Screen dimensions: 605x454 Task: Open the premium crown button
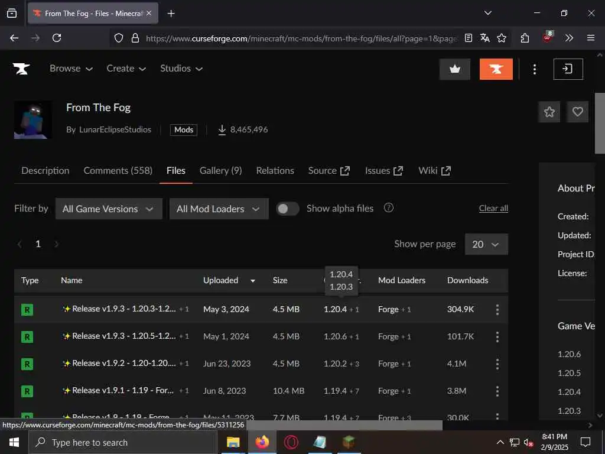(x=455, y=69)
